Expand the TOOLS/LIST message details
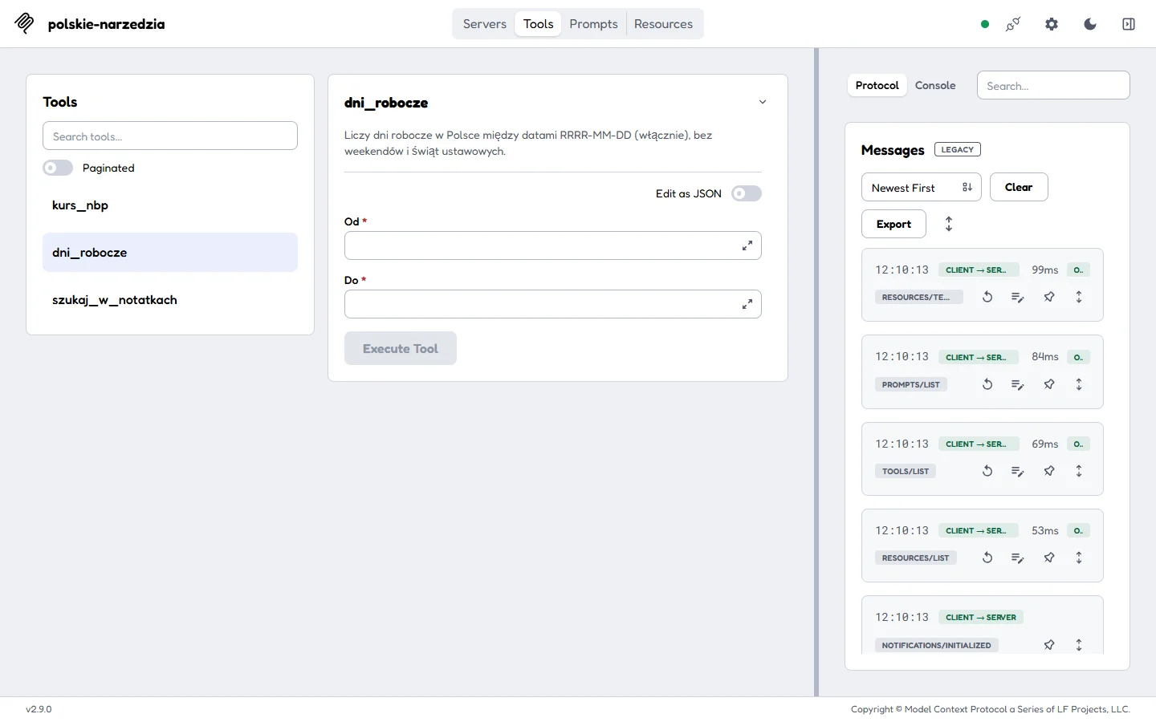This screenshot has height=722, width=1156. [1079, 471]
